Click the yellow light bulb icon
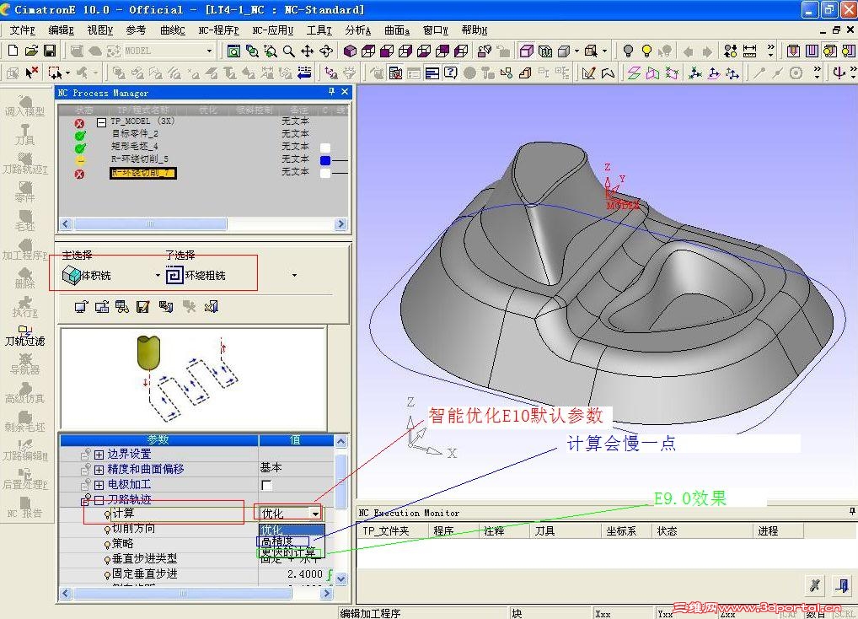 pyautogui.click(x=646, y=51)
